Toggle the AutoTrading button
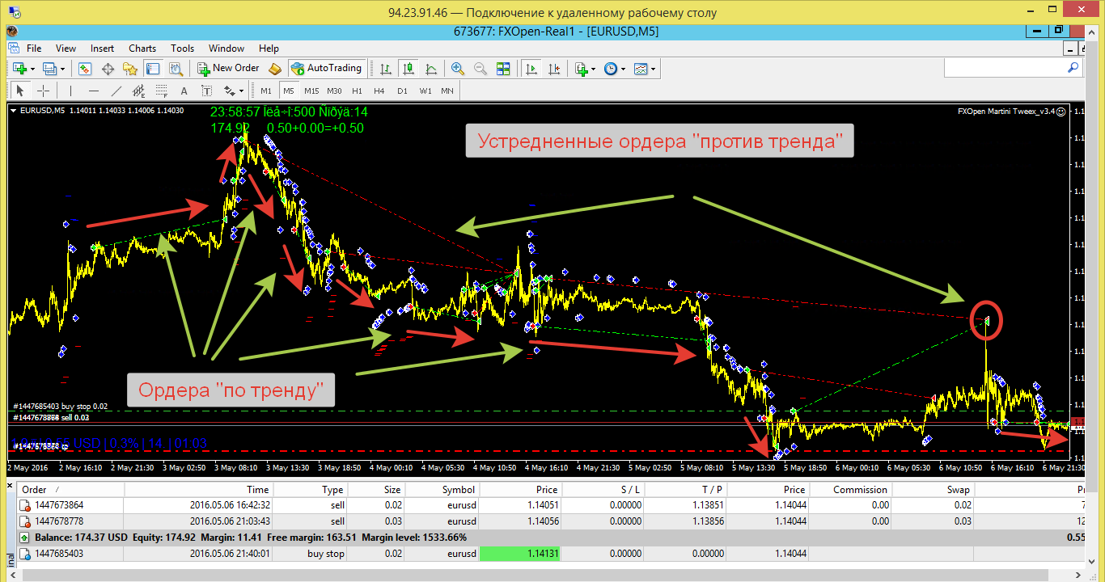This screenshot has height=582, width=1105. point(327,69)
